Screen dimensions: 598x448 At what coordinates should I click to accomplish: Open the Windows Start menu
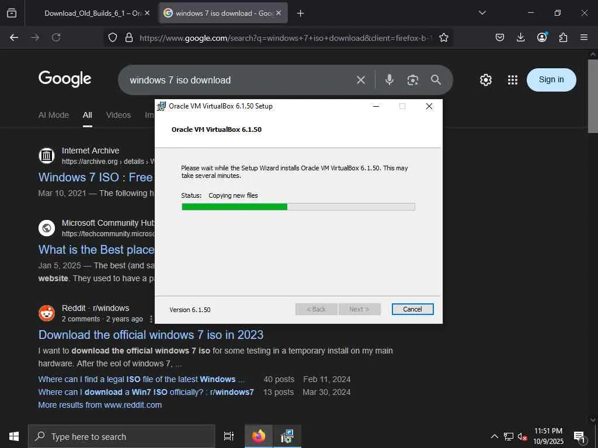(x=14, y=436)
